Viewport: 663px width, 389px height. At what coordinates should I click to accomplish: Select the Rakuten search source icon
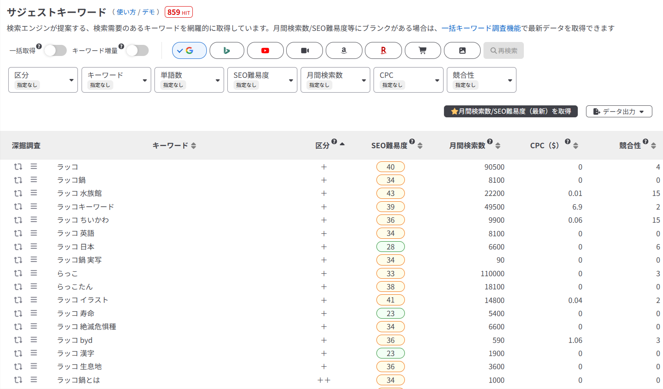pyautogui.click(x=383, y=51)
